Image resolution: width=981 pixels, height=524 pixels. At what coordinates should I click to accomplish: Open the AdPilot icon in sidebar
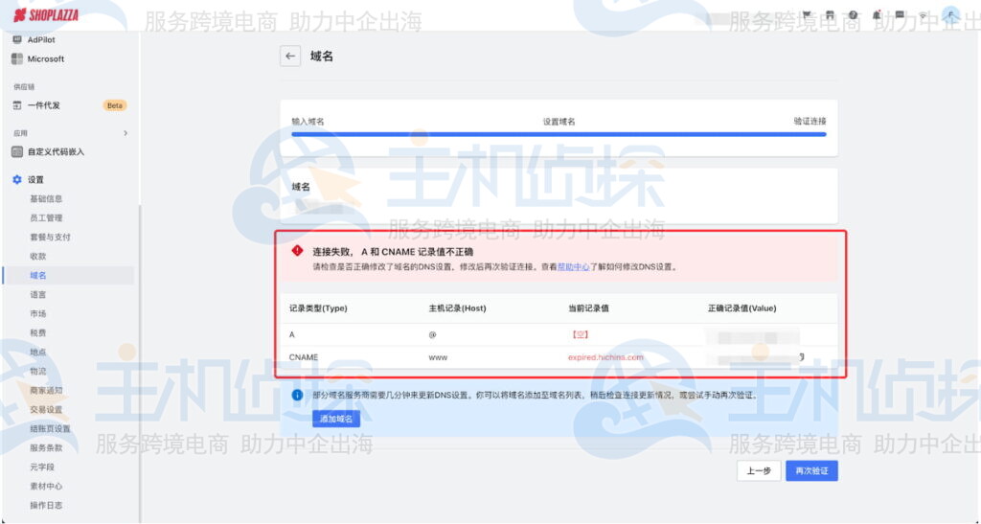17,39
